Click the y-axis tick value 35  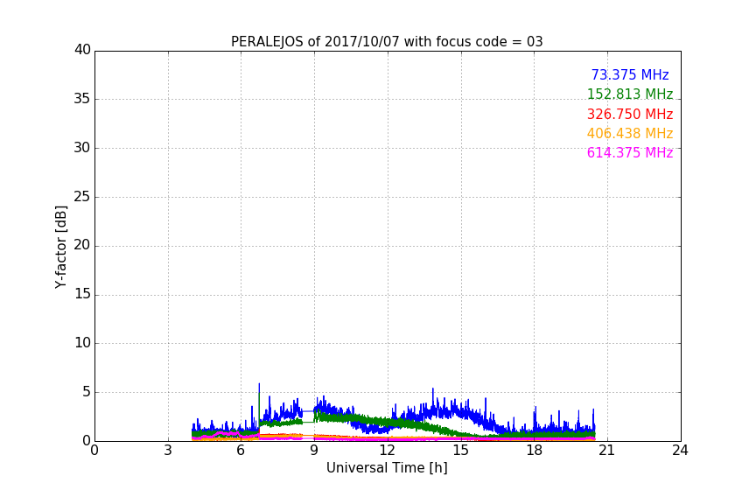(82, 99)
